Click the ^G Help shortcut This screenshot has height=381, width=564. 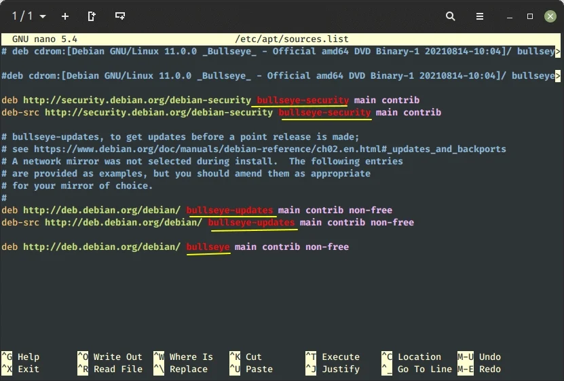20,357
